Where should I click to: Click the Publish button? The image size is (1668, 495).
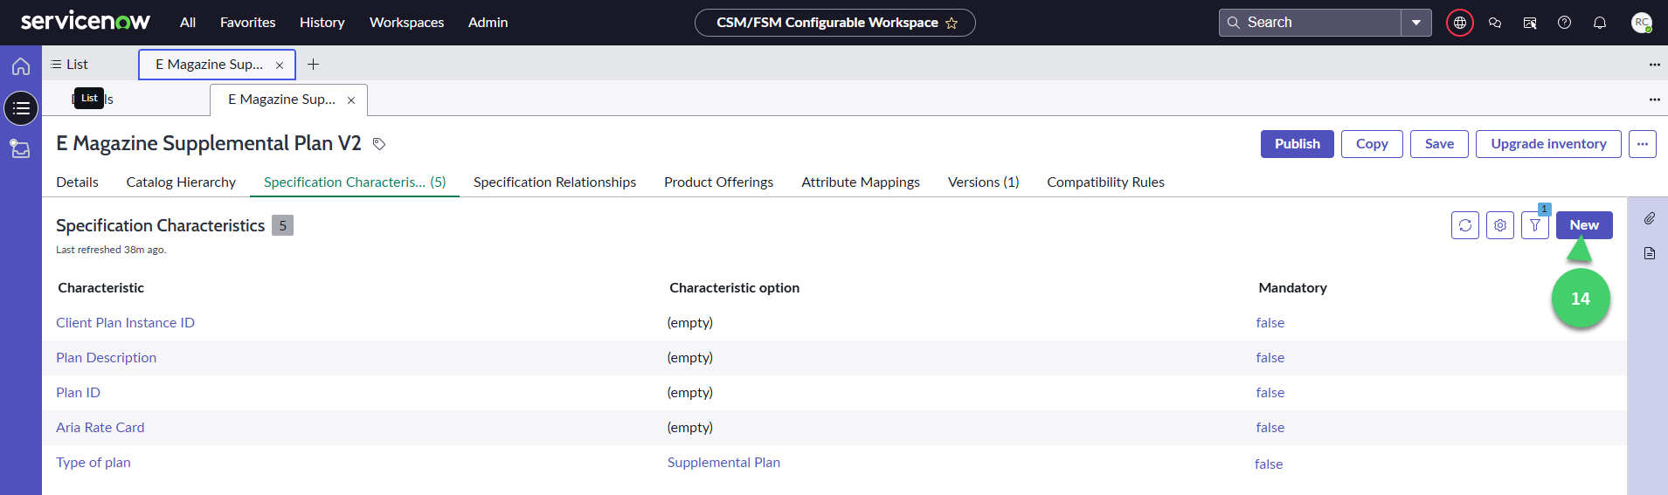point(1298,144)
